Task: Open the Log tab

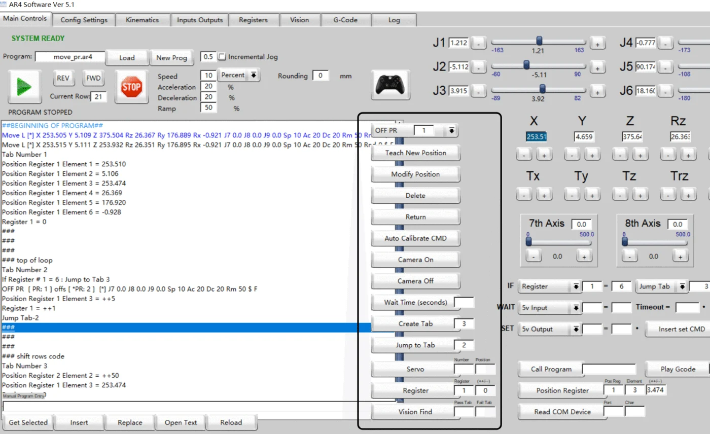Action: click(x=394, y=20)
